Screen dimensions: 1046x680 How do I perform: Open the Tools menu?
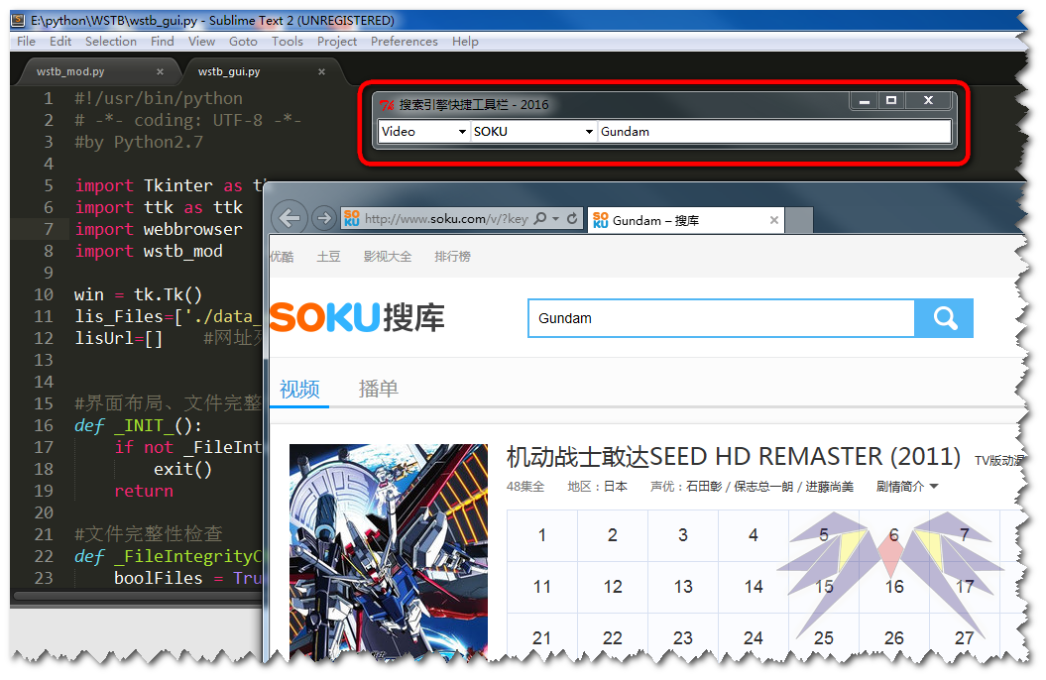[x=287, y=42]
